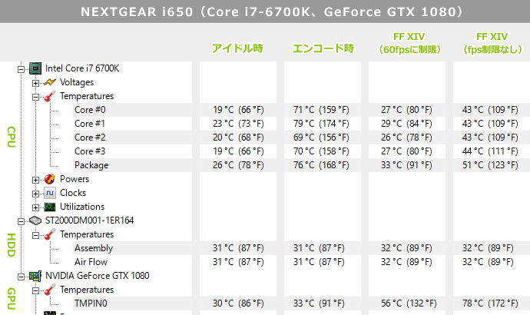The width and height of the screenshot is (530, 315).
Task: Click Core #0 idle value 19 °C
Action: (x=238, y=110)
